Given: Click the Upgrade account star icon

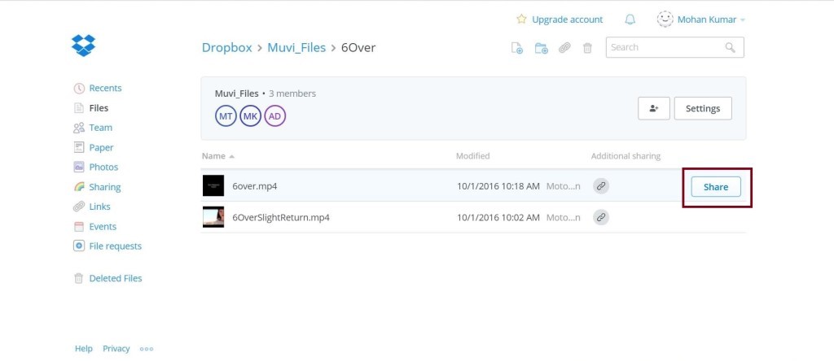Looking at the screenshot, I should point(521,20).
